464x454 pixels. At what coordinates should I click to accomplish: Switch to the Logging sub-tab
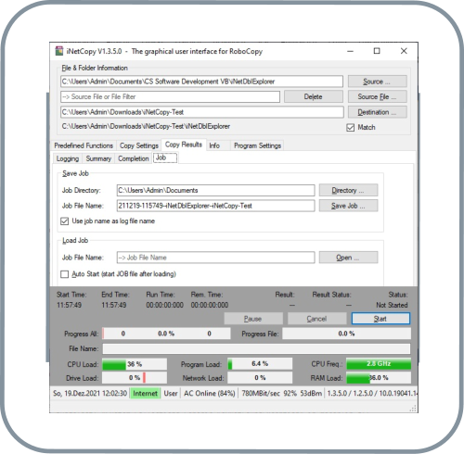(x=68, y=158)
